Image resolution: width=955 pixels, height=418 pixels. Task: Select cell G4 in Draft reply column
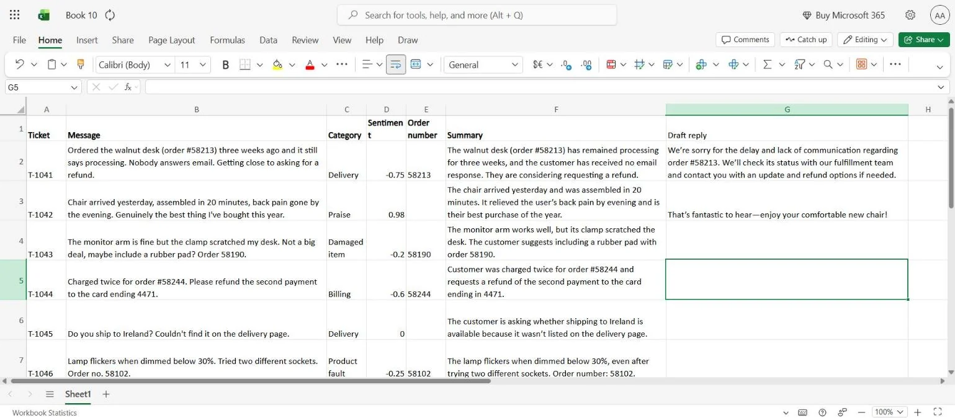tap(786, 241)
